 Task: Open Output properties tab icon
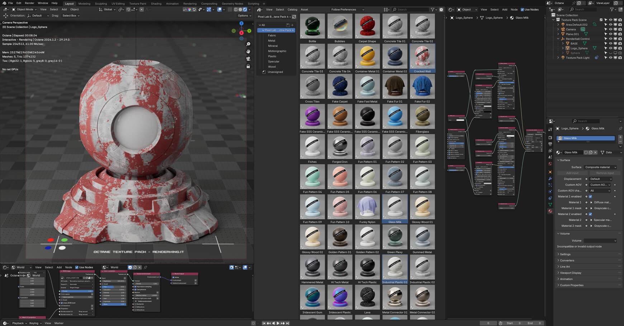pyautogui.click(x=550, y=144)
